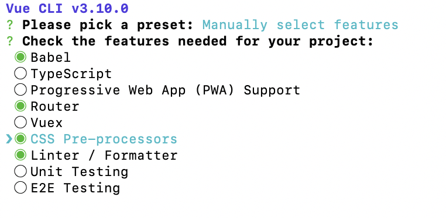Image resolution: width=446 pixels, height=218 pixels.
Task: Click the green question mark before features prompt
Action: pyautogui.click(x=10, y=41)
